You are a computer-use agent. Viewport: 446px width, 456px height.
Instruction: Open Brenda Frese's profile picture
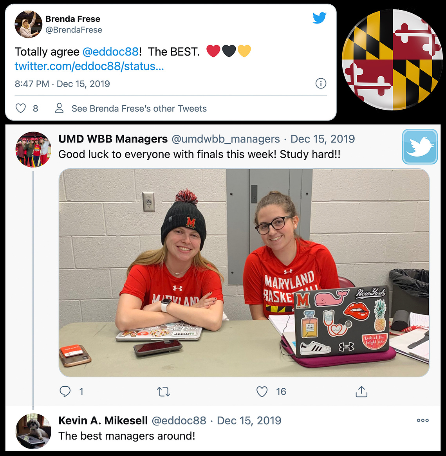coord(29,24)
